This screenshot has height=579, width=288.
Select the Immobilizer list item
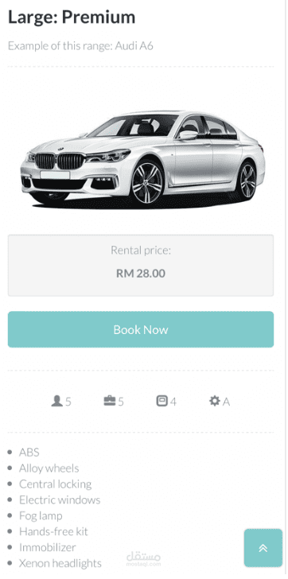pyautogui.click(x=47, y=547)
